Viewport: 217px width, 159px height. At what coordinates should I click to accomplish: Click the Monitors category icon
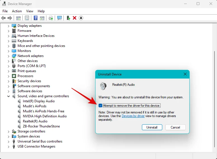14,51
